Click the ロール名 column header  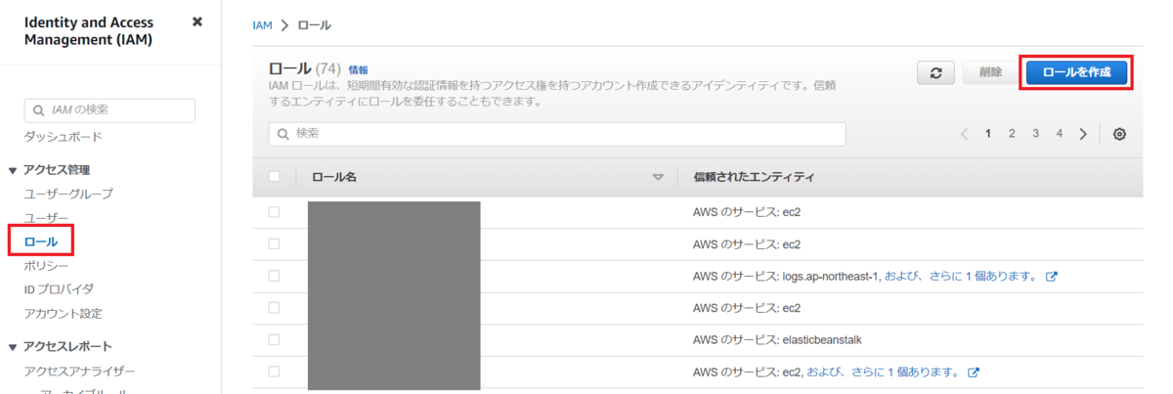pos(334,178)
